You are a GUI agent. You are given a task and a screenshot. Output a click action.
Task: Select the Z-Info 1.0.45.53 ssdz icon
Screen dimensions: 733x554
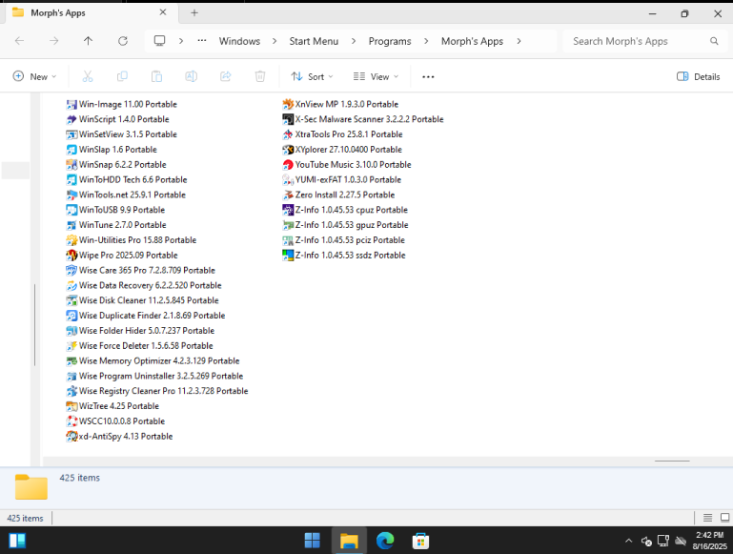(x=288, y=256)
